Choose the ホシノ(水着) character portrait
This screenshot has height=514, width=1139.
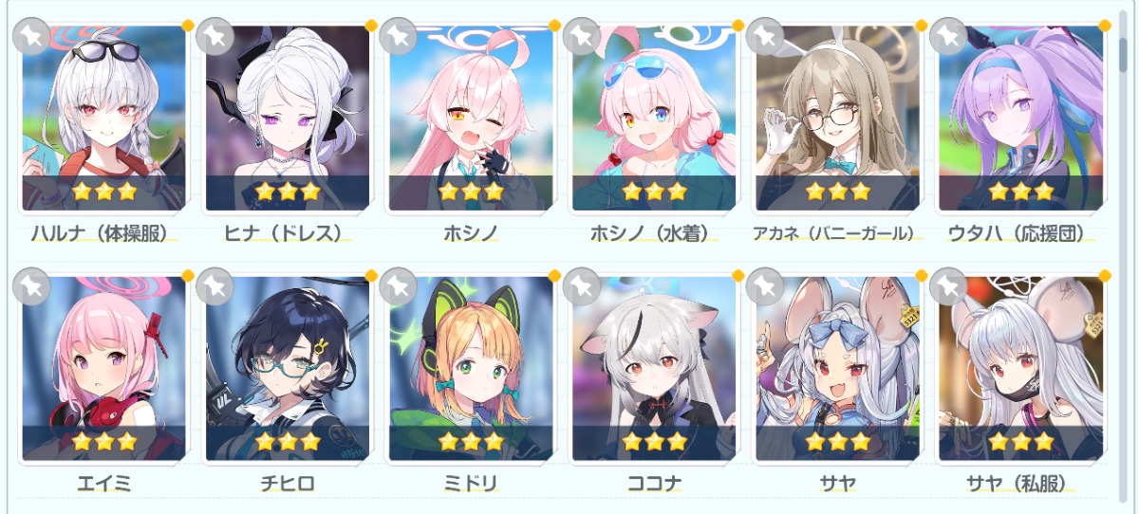click(654, 119)
